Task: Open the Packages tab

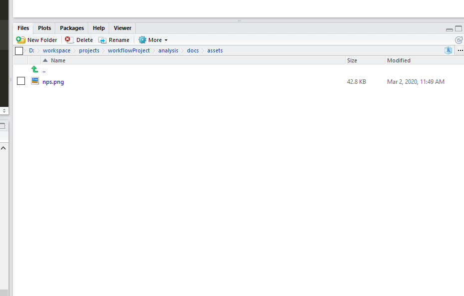Action: [71, 28]
